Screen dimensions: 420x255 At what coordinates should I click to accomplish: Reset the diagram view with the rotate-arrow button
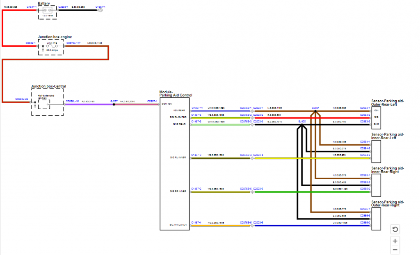[395, 229]
